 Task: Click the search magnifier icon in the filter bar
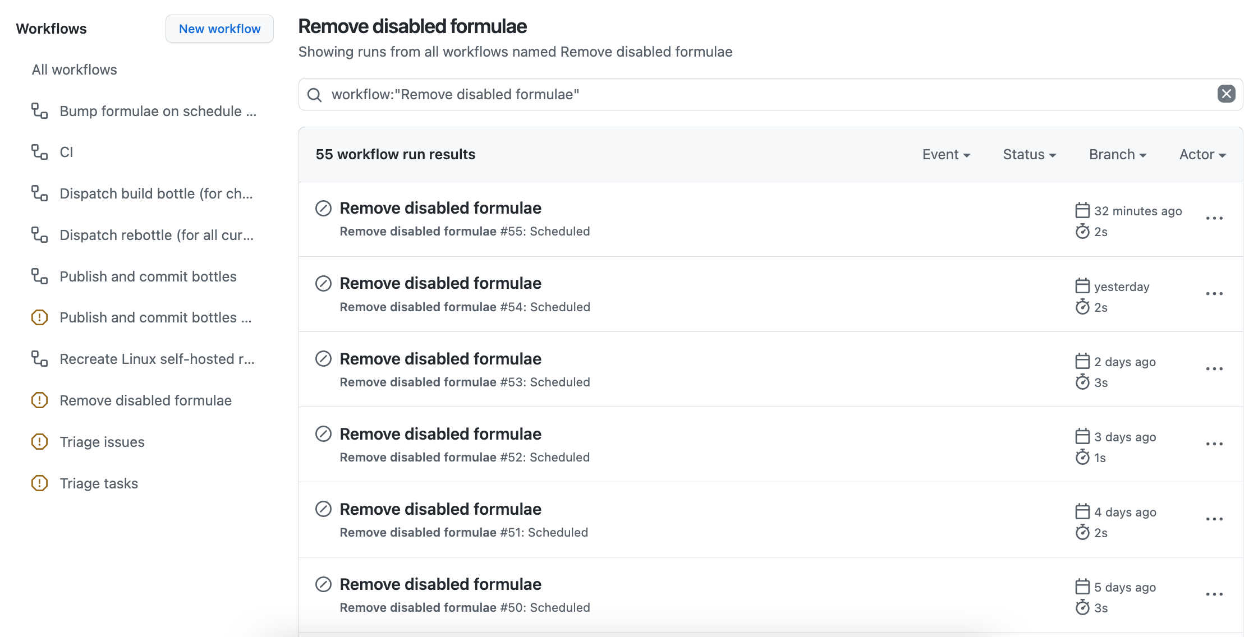click(314, 94)
